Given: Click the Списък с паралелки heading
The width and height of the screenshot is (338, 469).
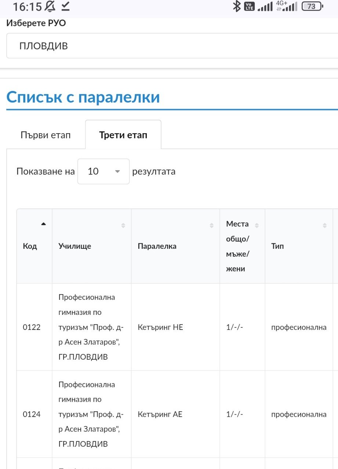Looking at the screenshot, I should (83, 97).
